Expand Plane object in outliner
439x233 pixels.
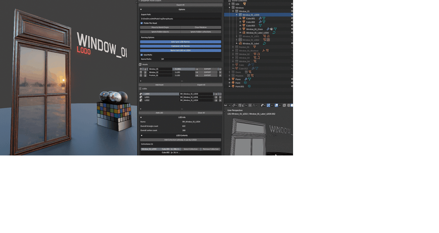click(x=229, y=79)
